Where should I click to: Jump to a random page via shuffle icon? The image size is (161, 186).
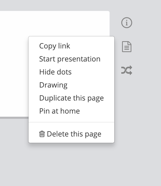[x=127, y=70]
